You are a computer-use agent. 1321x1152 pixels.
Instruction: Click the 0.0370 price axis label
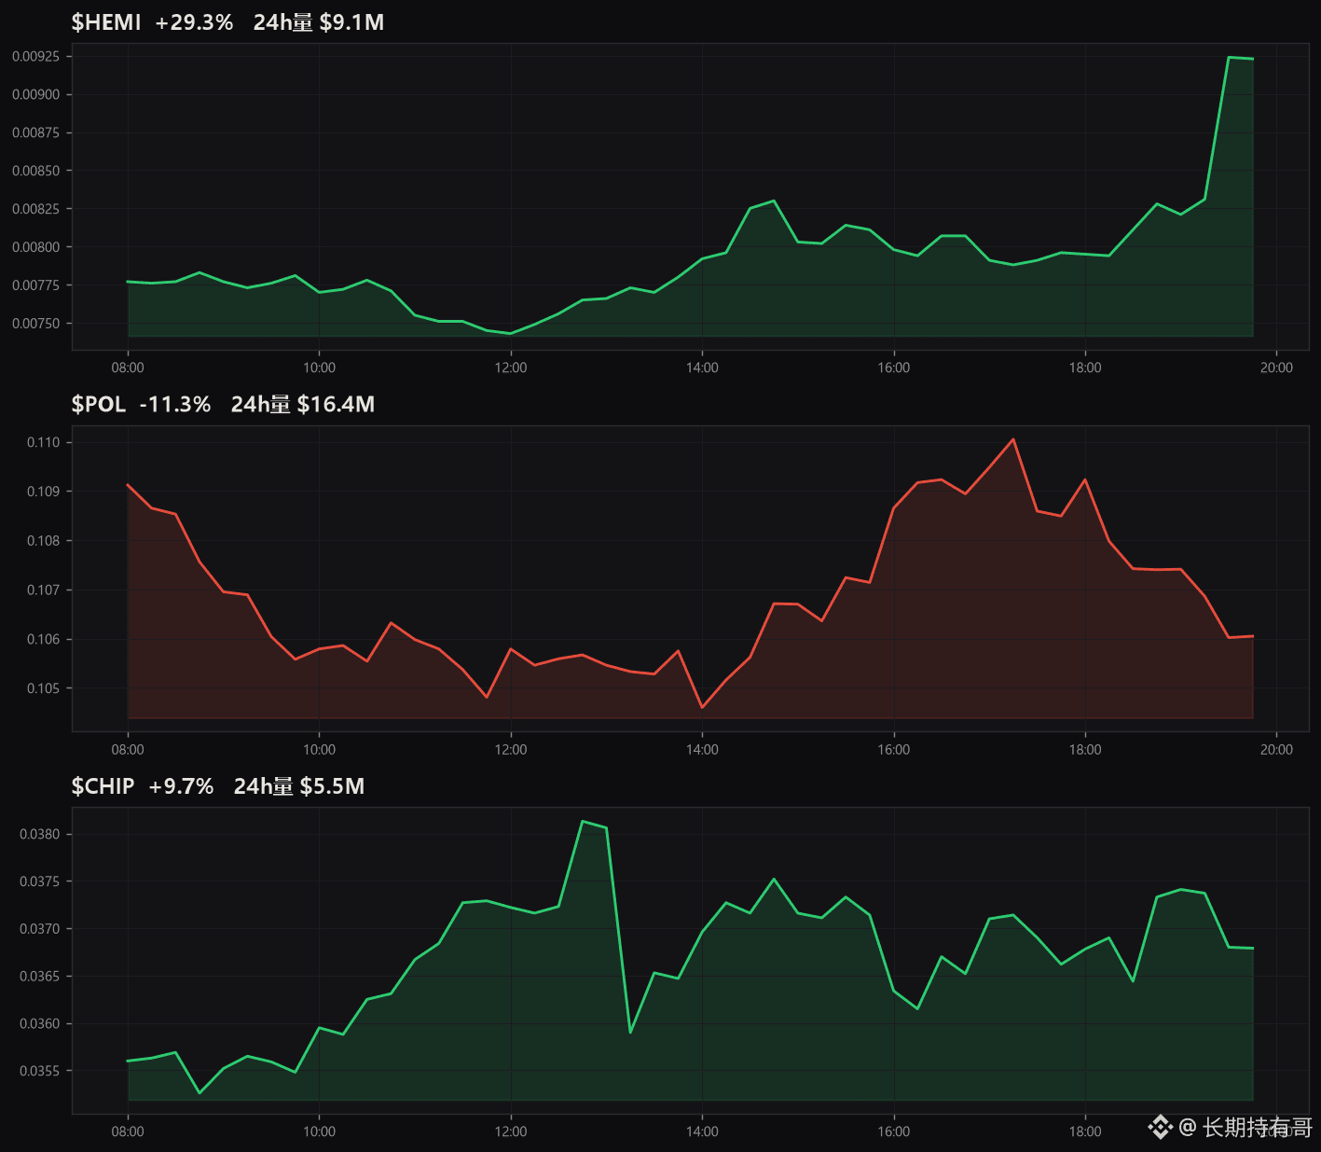tap(39, 929)
